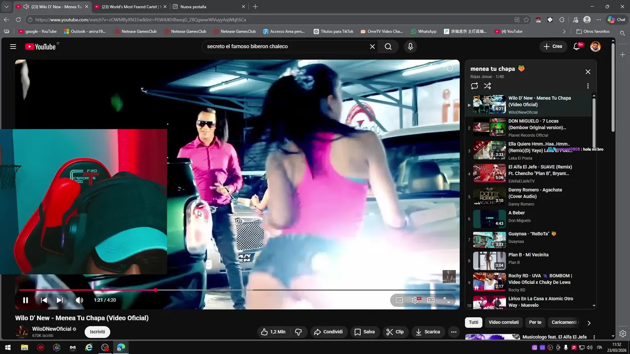Skip to previous video in playlist

[x=44, y=300]
